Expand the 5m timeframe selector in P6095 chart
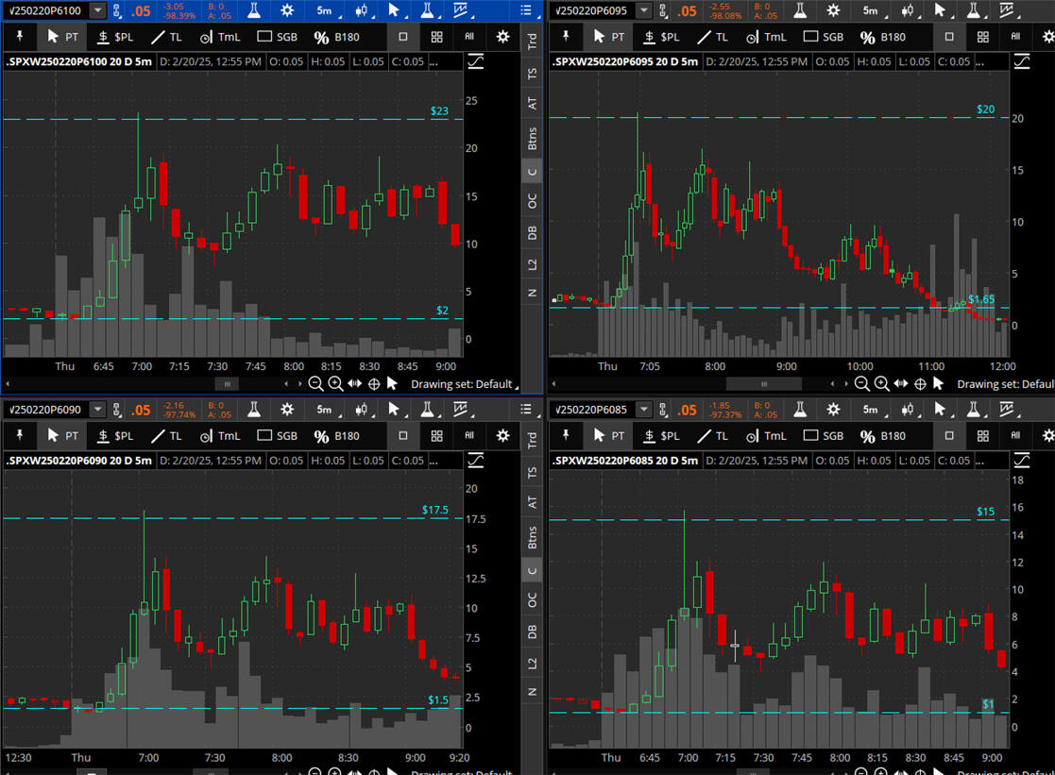The width and height of the screenshot is (1055, 775). coord(869,10)
